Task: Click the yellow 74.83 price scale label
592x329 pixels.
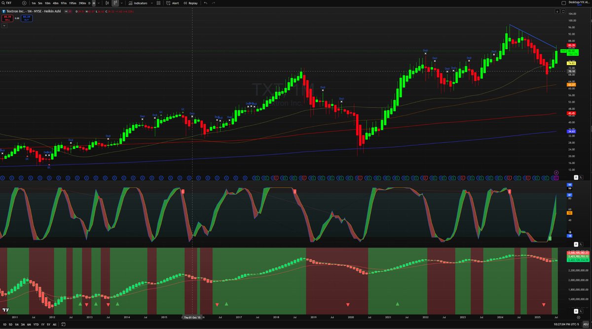Action: 572,63
